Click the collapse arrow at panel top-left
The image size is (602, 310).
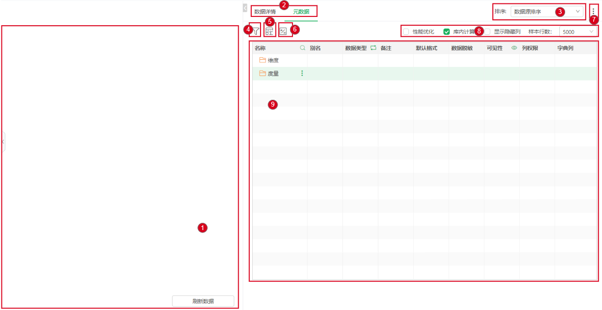pyautogui.click(x=245, y=8)
